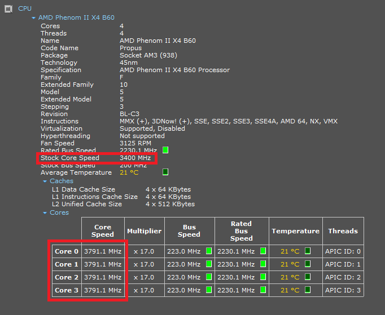Select the Core 1 row label

67,264
